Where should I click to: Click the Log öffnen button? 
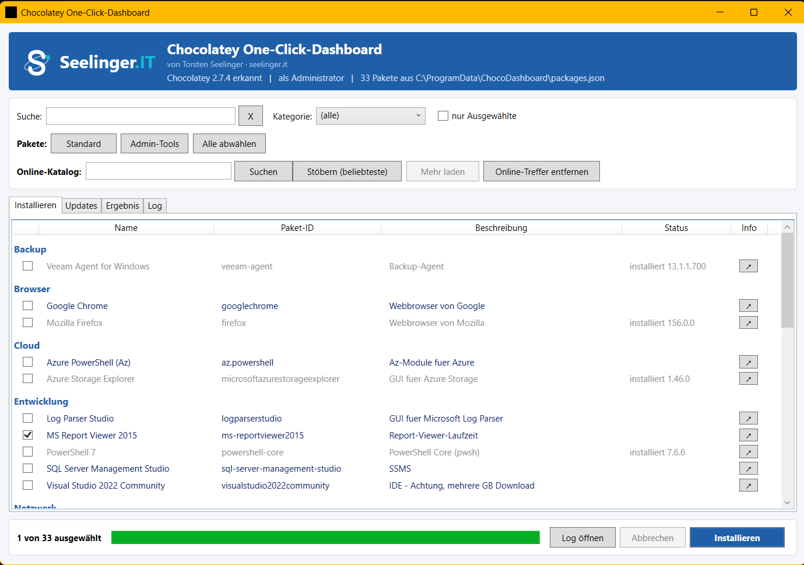[582, 538]
